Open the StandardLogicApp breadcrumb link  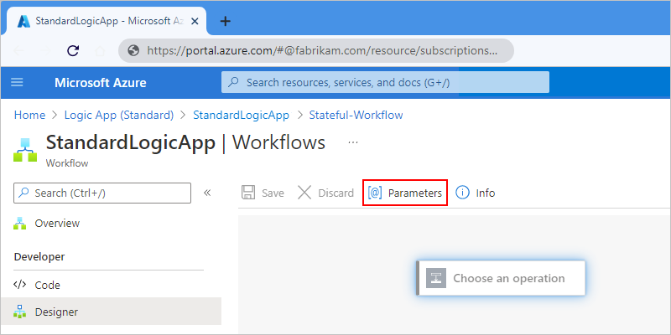(x=241, y=115)
